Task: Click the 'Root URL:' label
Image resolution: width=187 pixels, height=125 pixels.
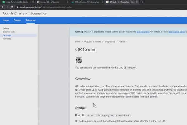Action: tap(80, 115)
